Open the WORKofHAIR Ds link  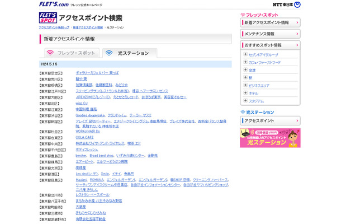point(88,132)
